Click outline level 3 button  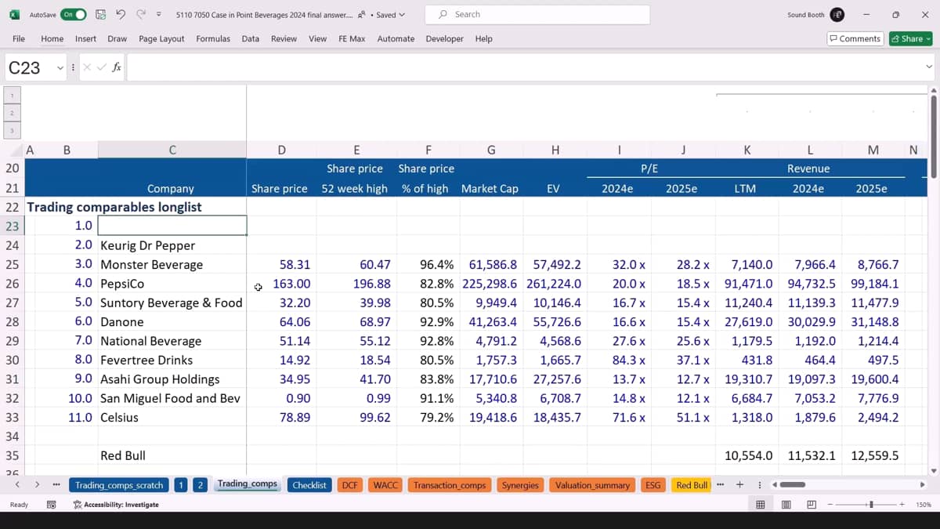(x=12, y=130)
